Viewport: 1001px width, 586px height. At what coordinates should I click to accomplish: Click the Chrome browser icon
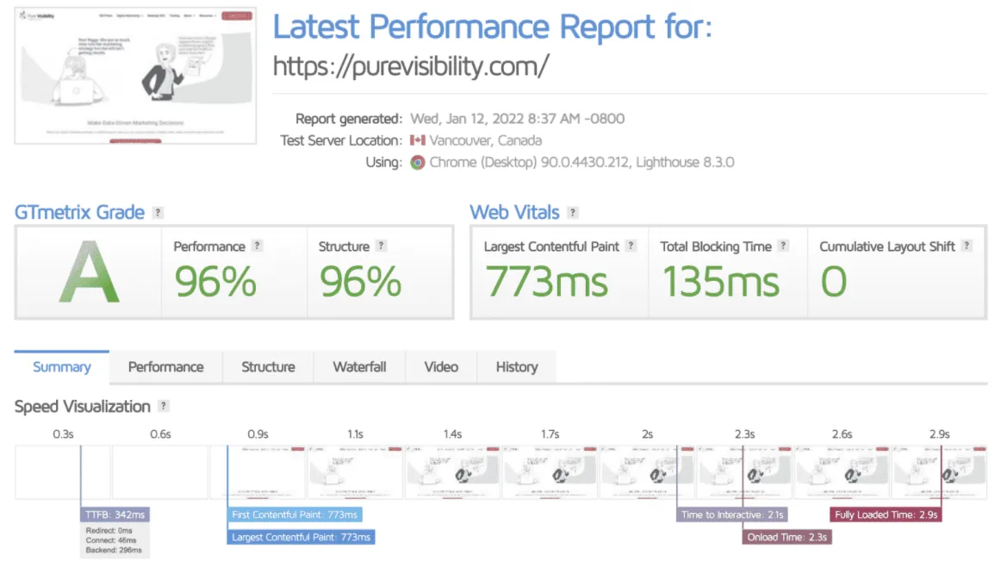tap(417, 162)
